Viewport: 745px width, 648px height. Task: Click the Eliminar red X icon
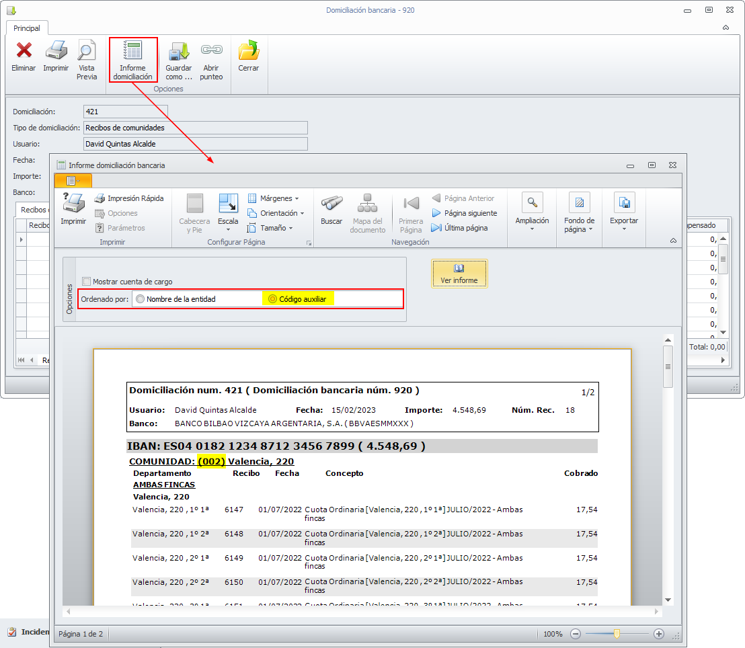tap(24, 51)
